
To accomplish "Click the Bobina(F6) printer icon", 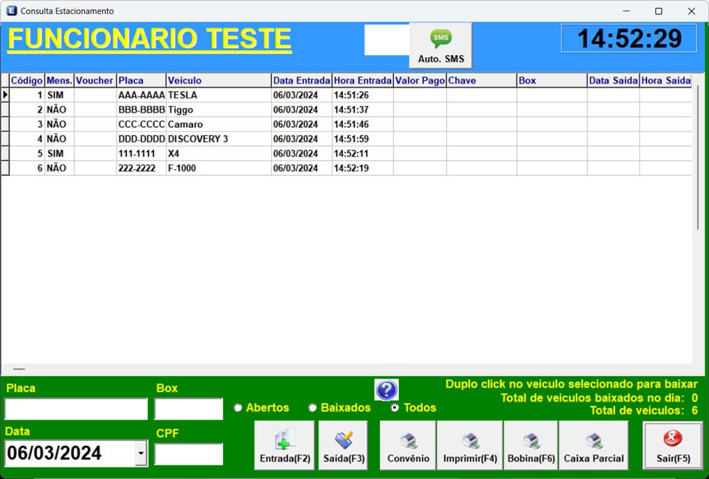I will (x=531, y=439).
